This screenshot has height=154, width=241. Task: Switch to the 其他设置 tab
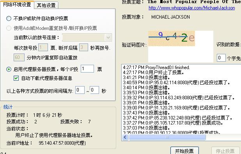pyautogui.click(x=46, y=5)
